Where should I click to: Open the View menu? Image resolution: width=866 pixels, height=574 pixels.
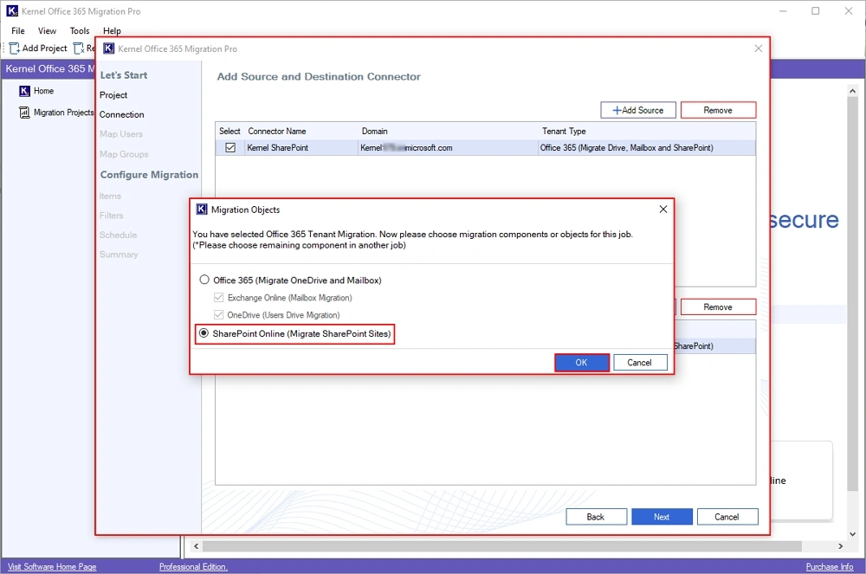[47, 30]
